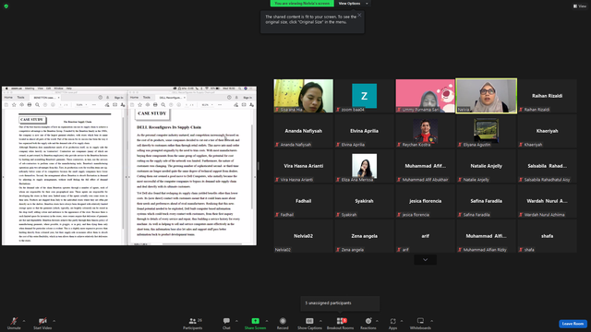
Task: Click the notification bell in left PDF window
Action: [107, 98]
